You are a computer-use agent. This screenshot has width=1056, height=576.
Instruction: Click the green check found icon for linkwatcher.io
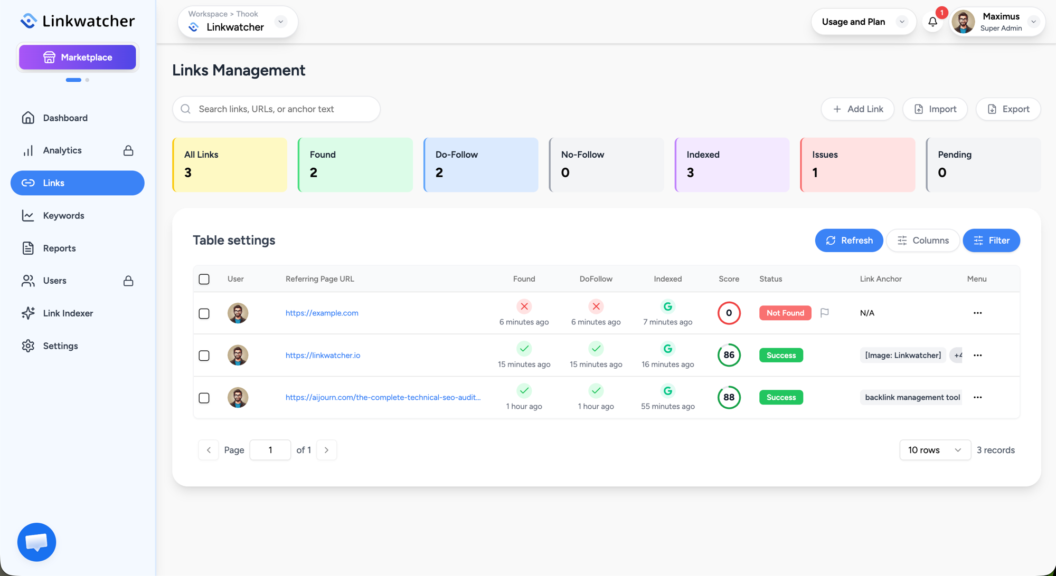[x=524, y=349]
